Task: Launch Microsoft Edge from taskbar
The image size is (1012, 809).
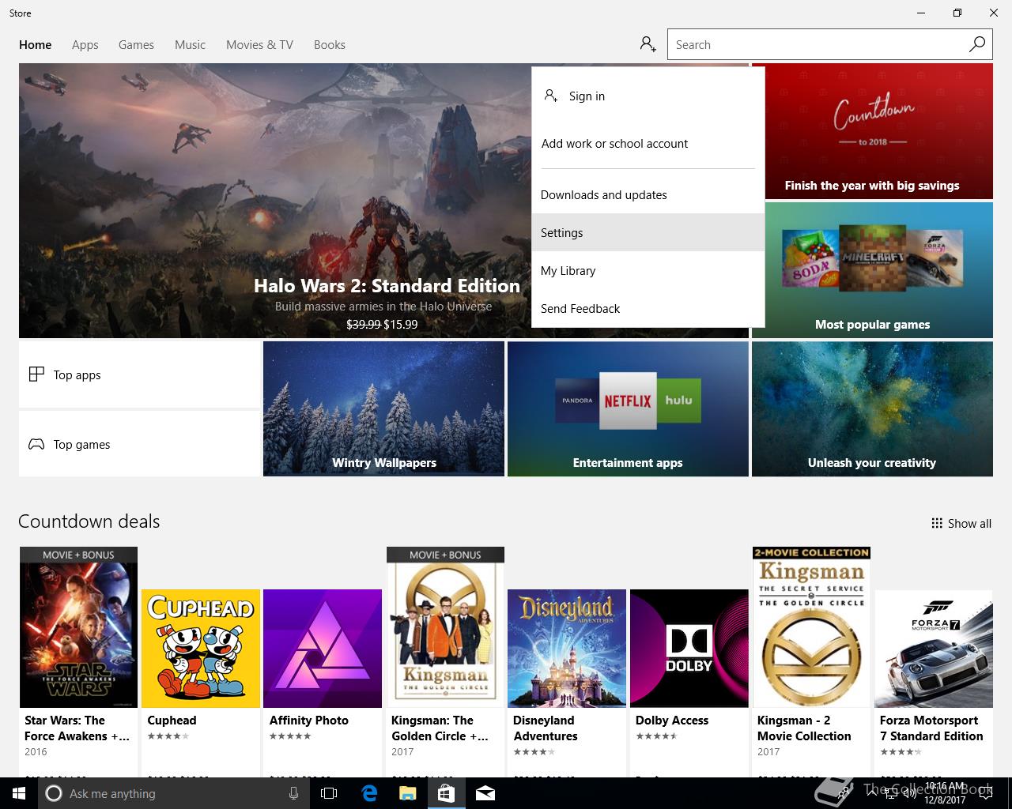Action: (368, 793)
